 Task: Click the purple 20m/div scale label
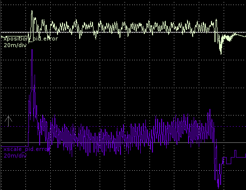(x=15, y=156)
